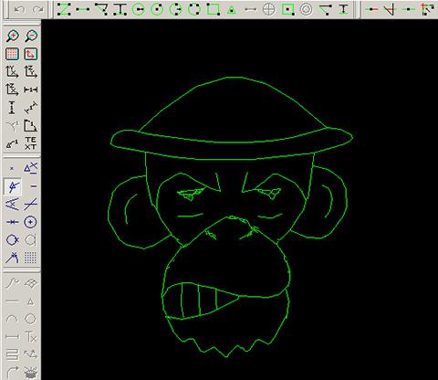Click the green dashed line with midpoint tool
438x380 pixels.
[x=408, y=9]
